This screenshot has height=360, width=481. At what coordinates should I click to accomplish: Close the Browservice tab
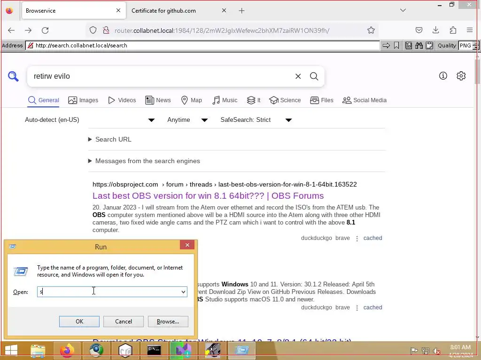[x=118, y=10]
